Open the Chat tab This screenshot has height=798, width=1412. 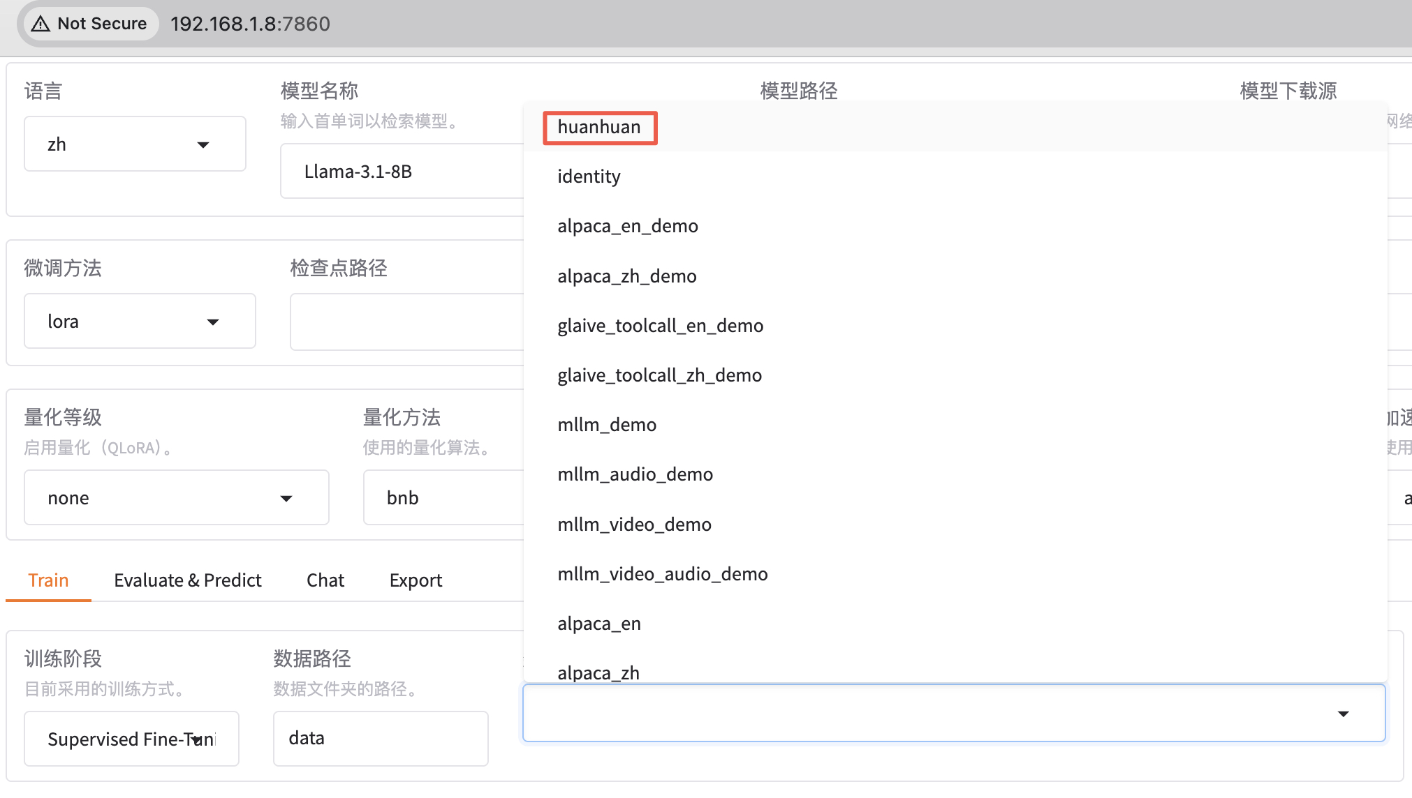[x=325, y=580]
